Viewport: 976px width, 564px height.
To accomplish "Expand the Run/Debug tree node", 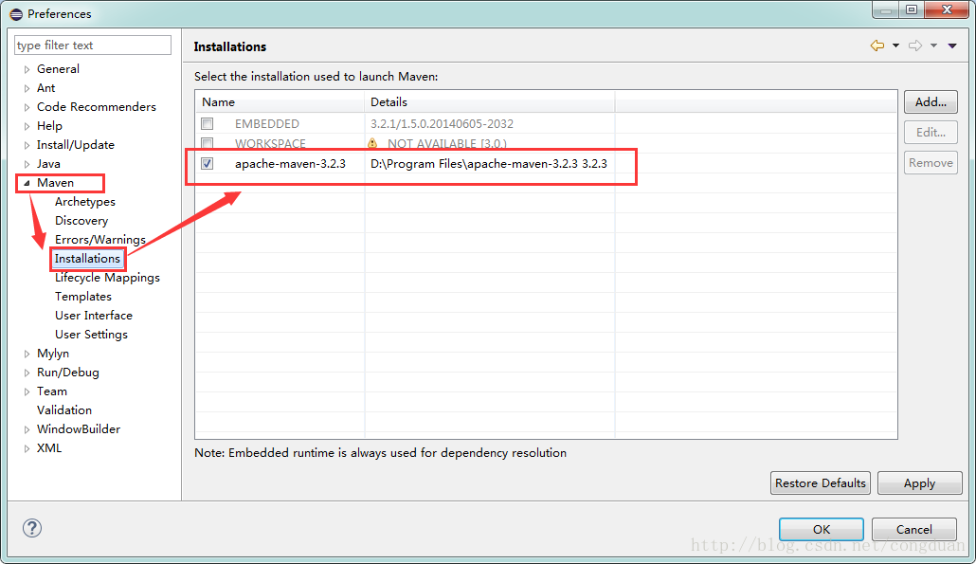I will coord(27,373).
